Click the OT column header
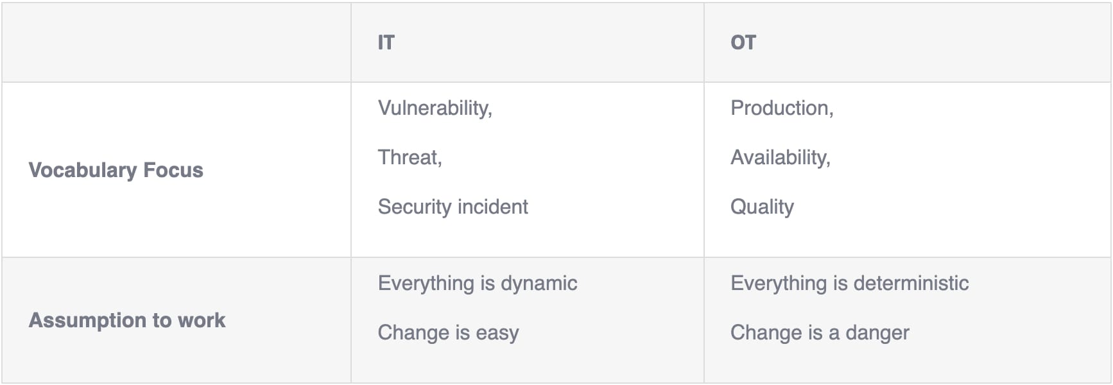The width and height of the screenshot is (1113, 385). tap(743, 42)
